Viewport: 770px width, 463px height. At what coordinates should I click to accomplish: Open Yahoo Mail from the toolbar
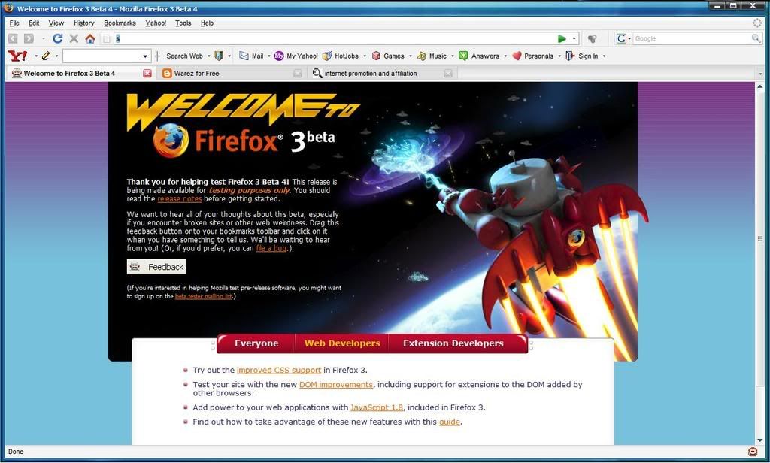pos(251,56)
